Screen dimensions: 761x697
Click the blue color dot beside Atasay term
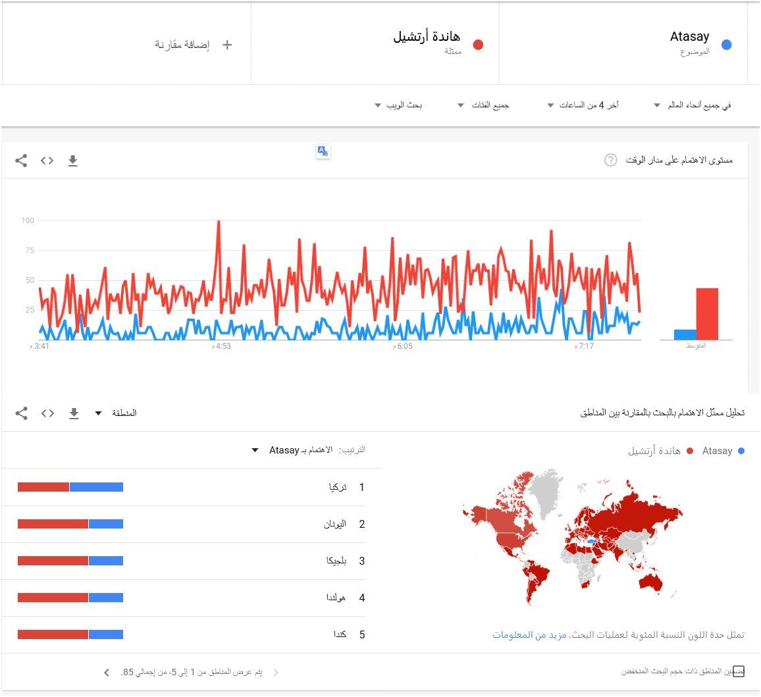pos(727,45)
